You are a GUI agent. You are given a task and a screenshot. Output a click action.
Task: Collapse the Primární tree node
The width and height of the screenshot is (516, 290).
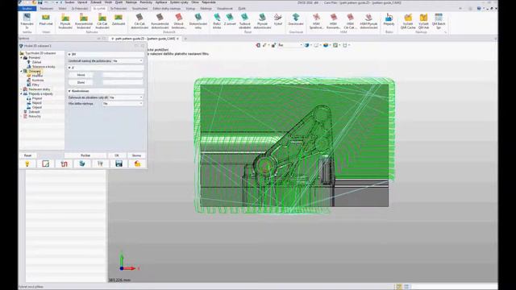tap(22, 57)
